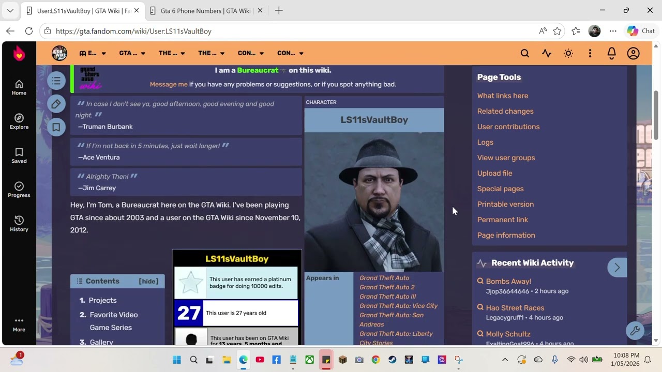662x372 pixels.
Task: Jump to Favorite Video Game Series section
Action: tap(114, 321)
